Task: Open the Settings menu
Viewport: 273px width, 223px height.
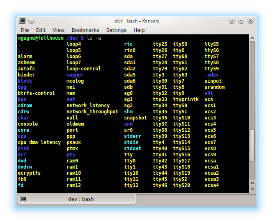Action: tap(116, 30)
